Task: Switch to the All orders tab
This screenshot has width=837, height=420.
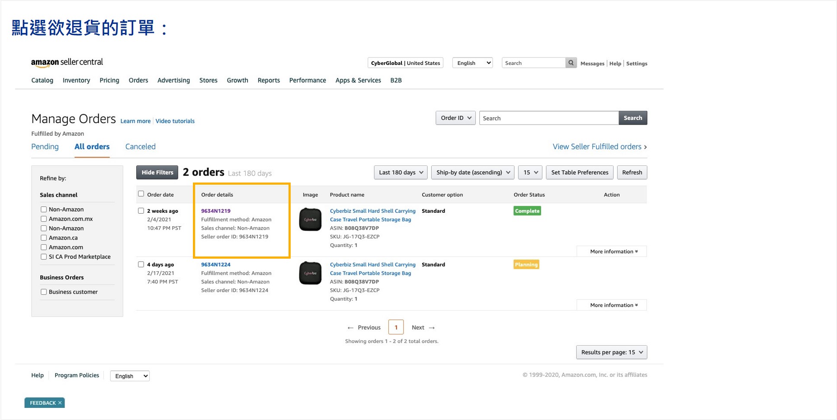Action: (x=92, y=147)
